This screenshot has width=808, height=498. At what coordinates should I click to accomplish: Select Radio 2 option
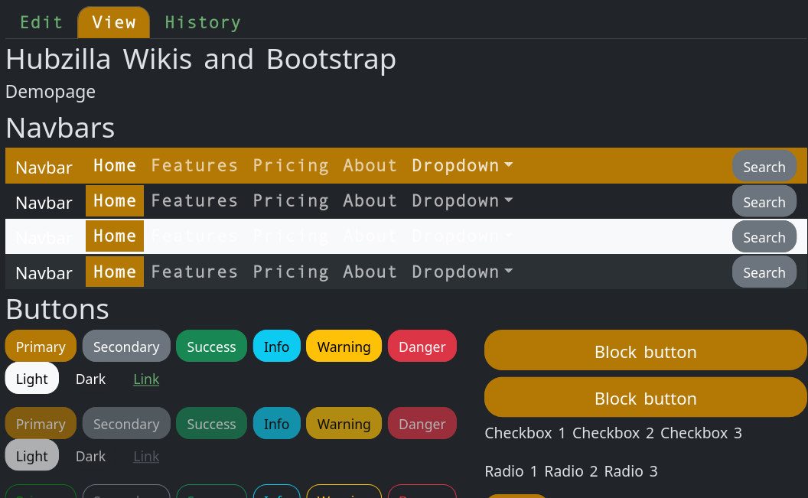tap(571, 471)
